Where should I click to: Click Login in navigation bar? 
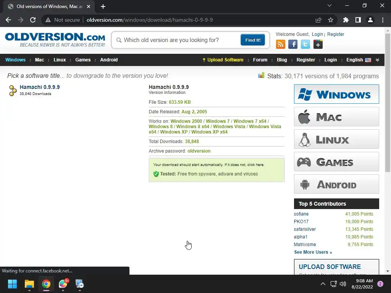(331, 60)
